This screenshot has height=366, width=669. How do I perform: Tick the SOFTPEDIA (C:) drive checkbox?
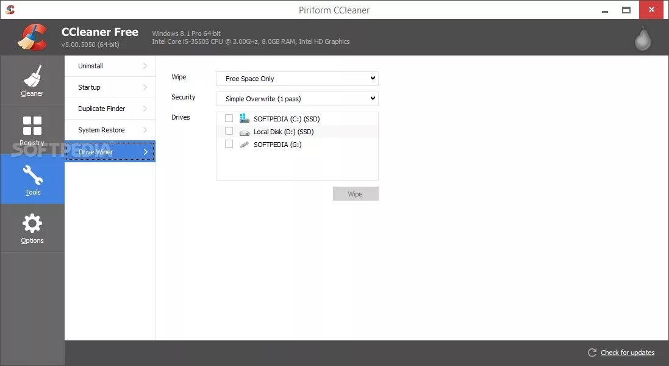(229, 118)
